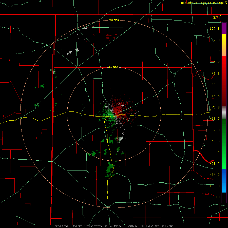Click the purple segment of the velocity color bar
The width and height of the screenshot is (228, 228).
224,28
